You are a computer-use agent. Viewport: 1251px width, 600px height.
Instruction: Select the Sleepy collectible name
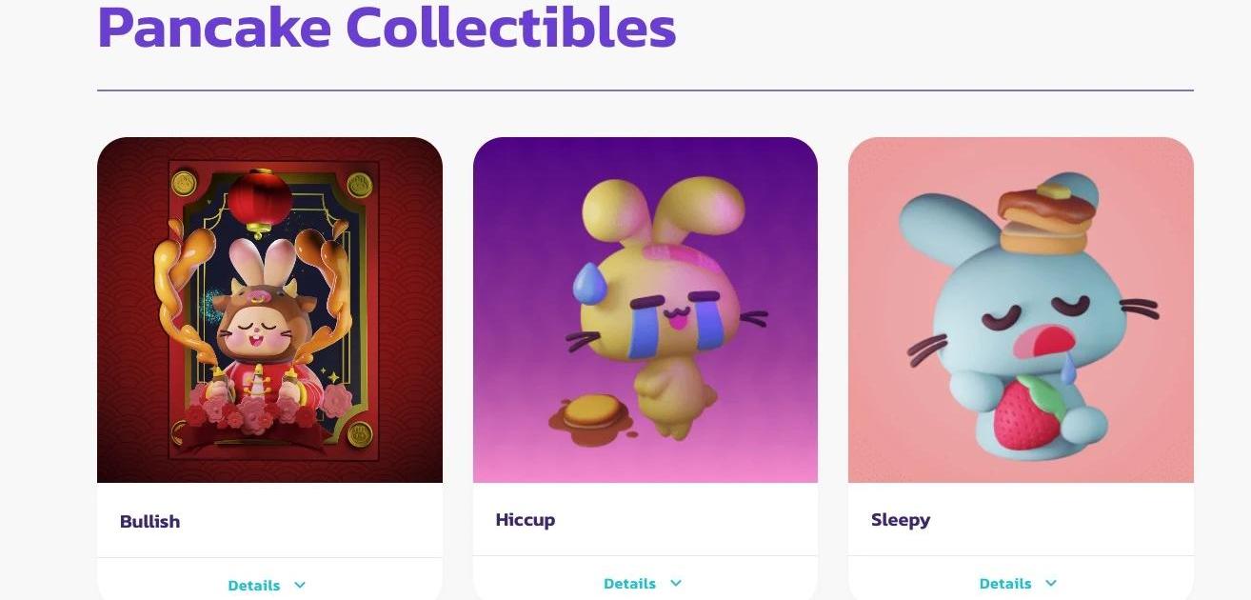[x=901, y=519]
